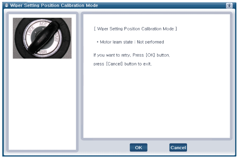The height and width of the screenshot is (158, 238).
Task: Click the OK button to retry calibration
Action: pos(138,148)
